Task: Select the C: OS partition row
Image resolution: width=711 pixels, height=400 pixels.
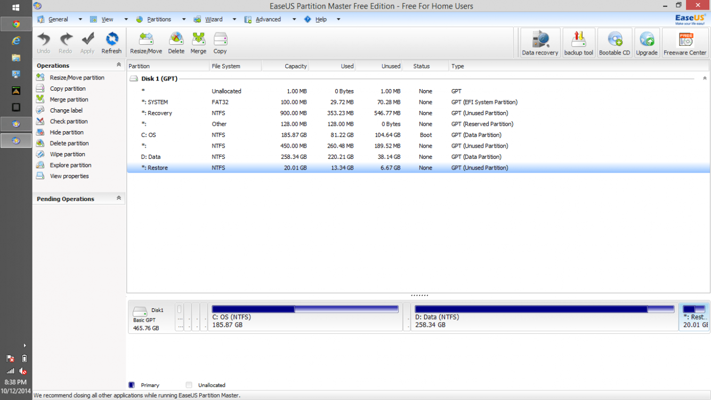Action: coord(418,135)
